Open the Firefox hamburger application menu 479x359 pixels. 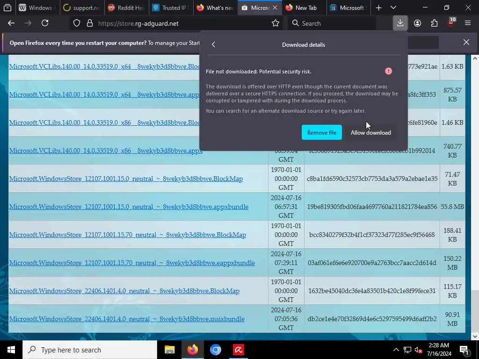467,23
